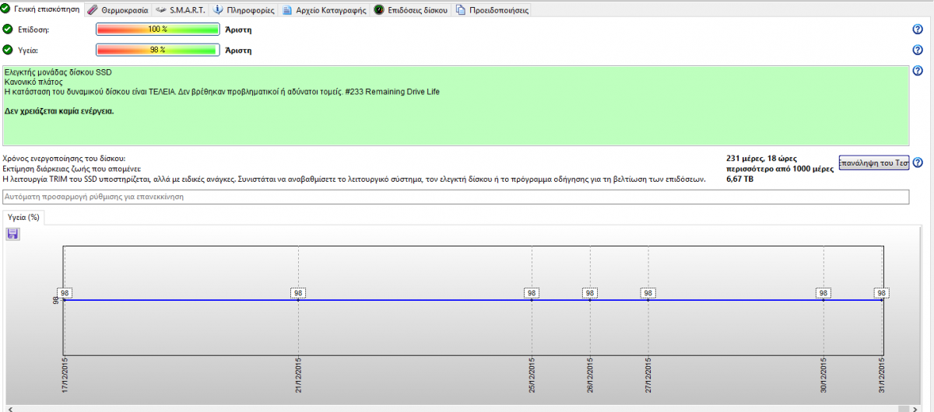934x412 pixels.
Task: Select the Υγεία (%) chart tab
Action: coord(23,218)
